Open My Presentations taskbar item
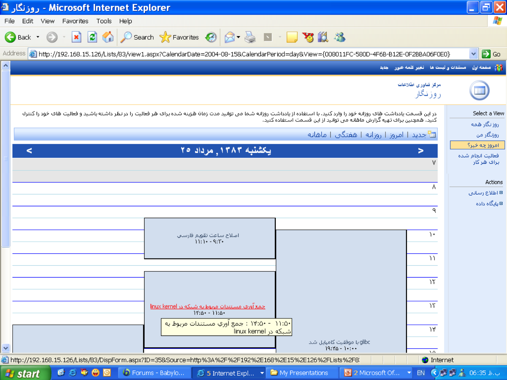 [302, 373]
